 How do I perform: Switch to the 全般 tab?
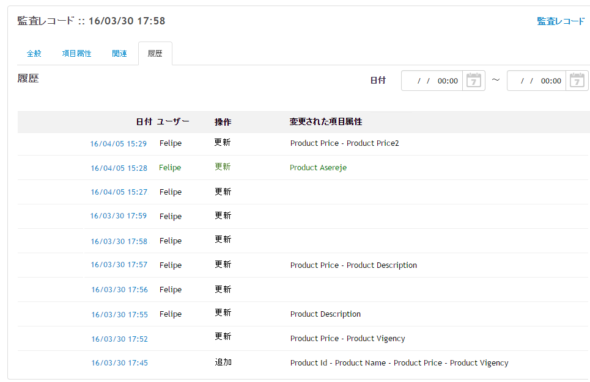click(x=34, y=53)
